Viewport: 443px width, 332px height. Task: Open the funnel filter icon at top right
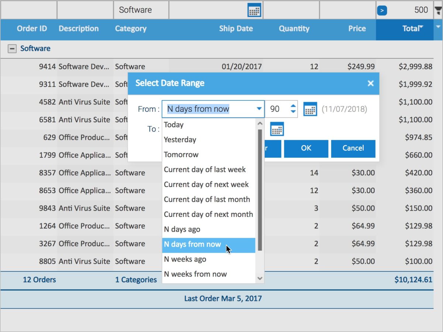coord(437,10)
